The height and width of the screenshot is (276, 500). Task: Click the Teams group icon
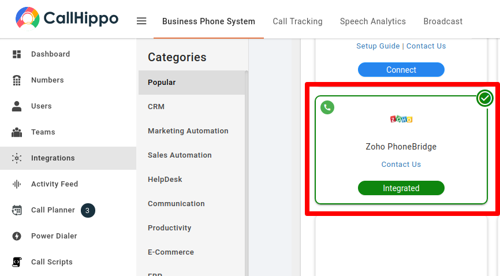click(x=17, y=132)
